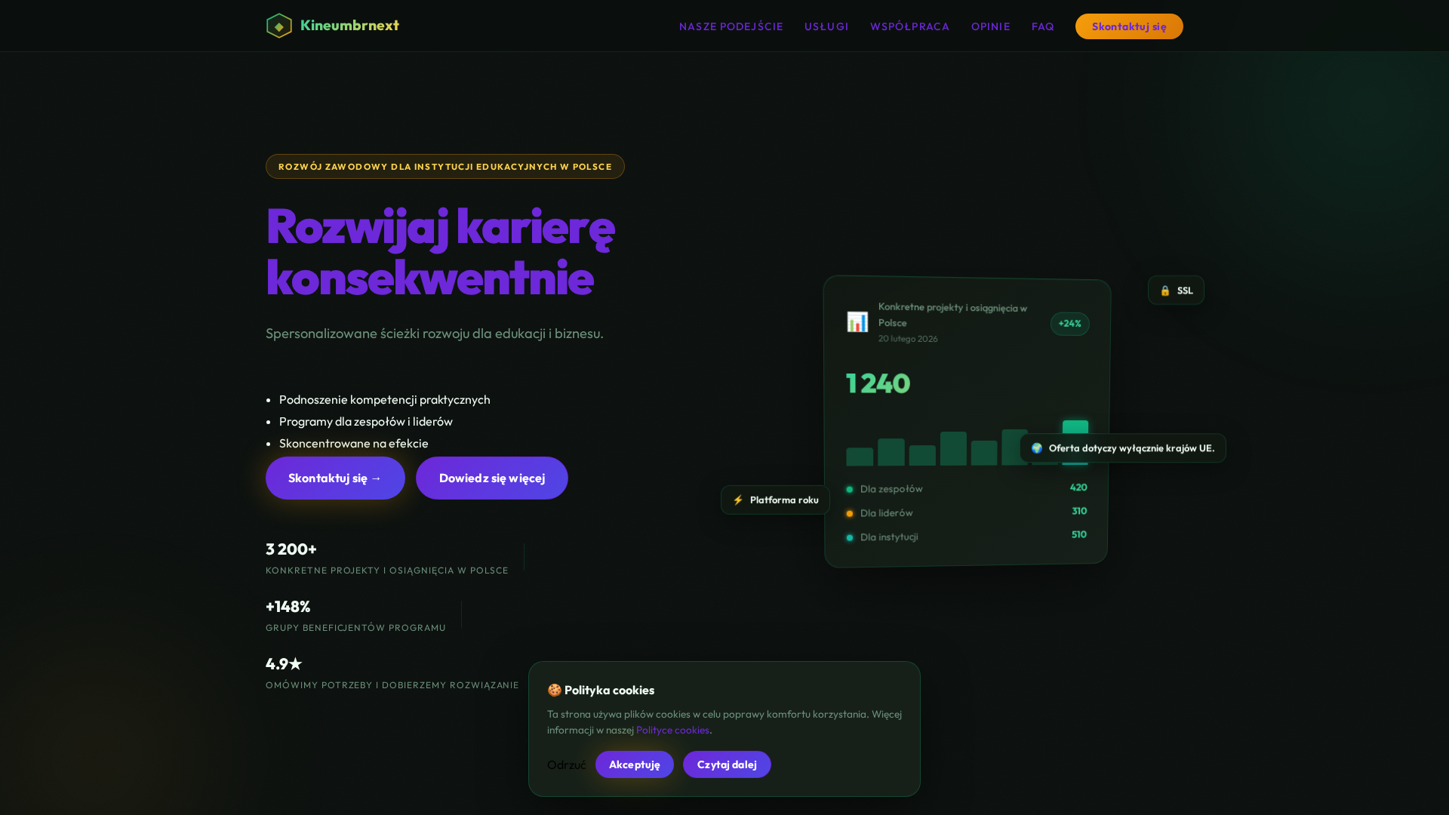Click the Dla zespołów value 420
1449x815 pixels.
click(x=1078, y=487)
